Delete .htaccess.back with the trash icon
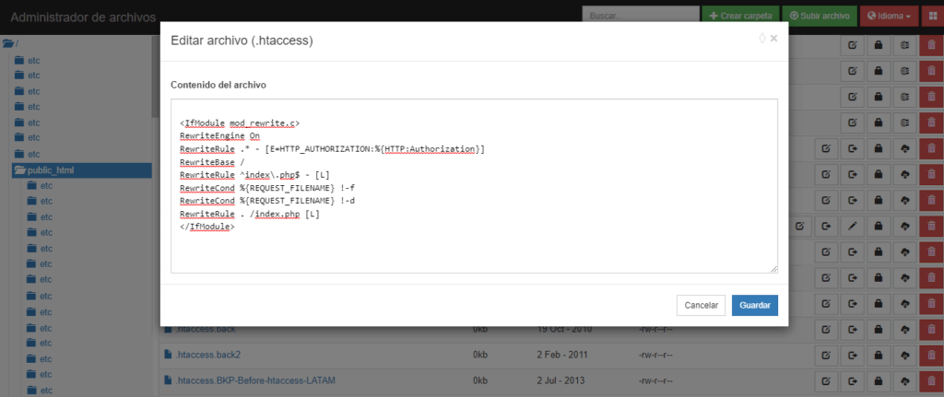This screenshot has width=944, height=397. 931,330
